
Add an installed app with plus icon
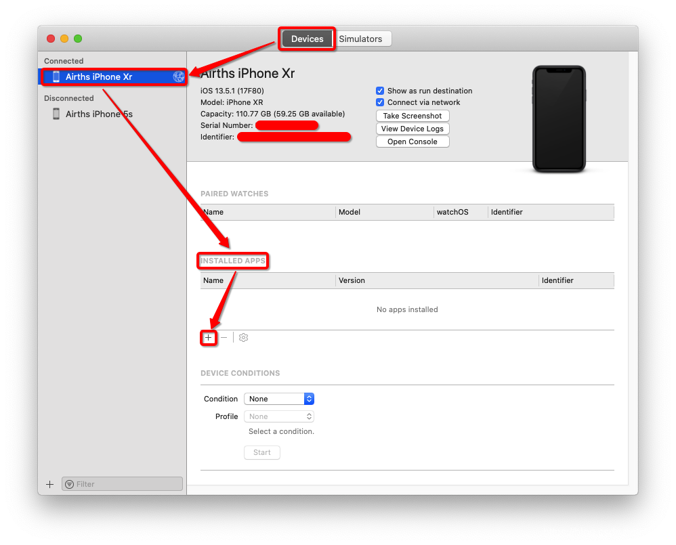click(208, 337)
